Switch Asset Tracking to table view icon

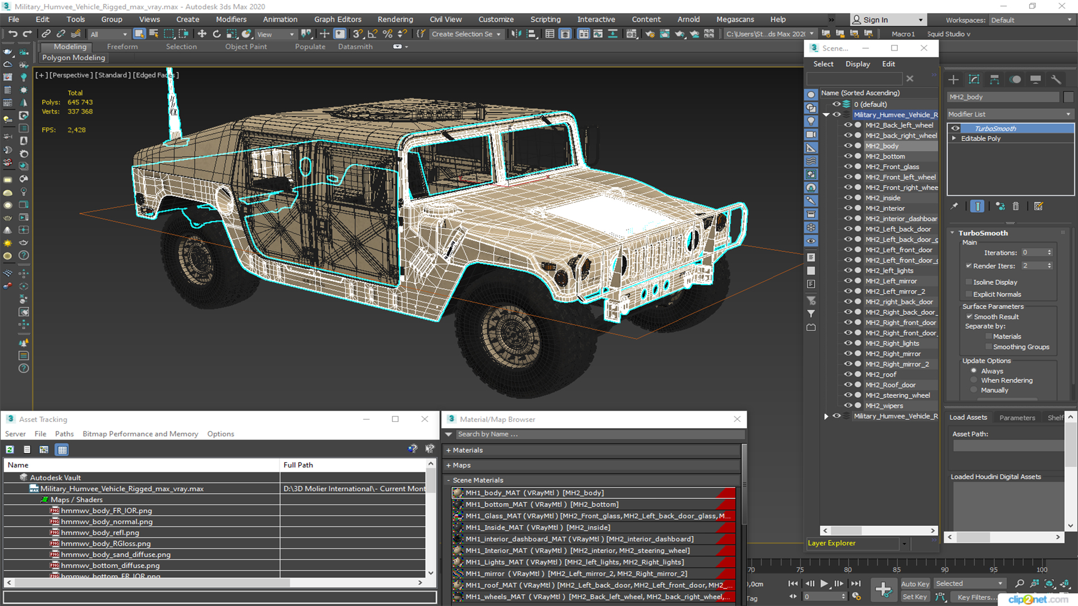[62, 449]
